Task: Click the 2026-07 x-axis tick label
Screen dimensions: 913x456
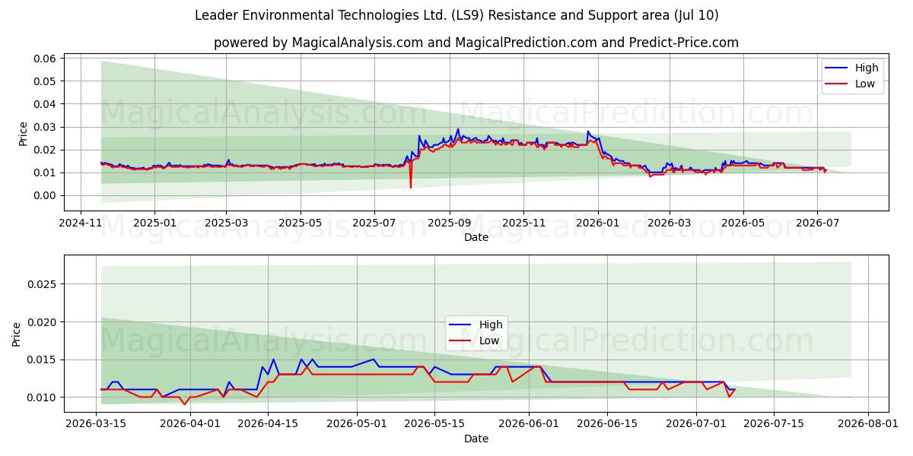Action: click(x=817, y=223)
